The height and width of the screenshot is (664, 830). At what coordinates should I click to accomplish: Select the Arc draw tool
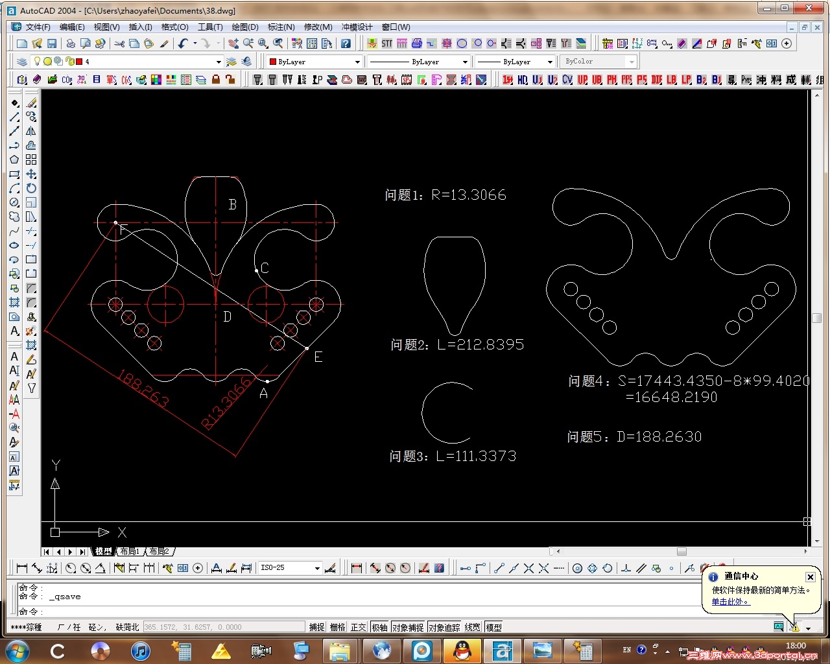point(14,188)
